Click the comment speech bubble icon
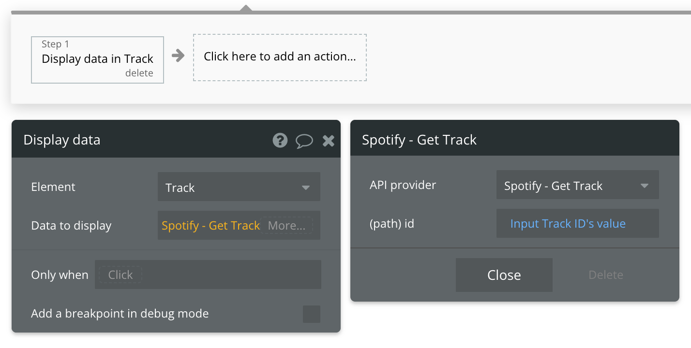This screenshot has height=348, width=691. click(x=304, y=141)
